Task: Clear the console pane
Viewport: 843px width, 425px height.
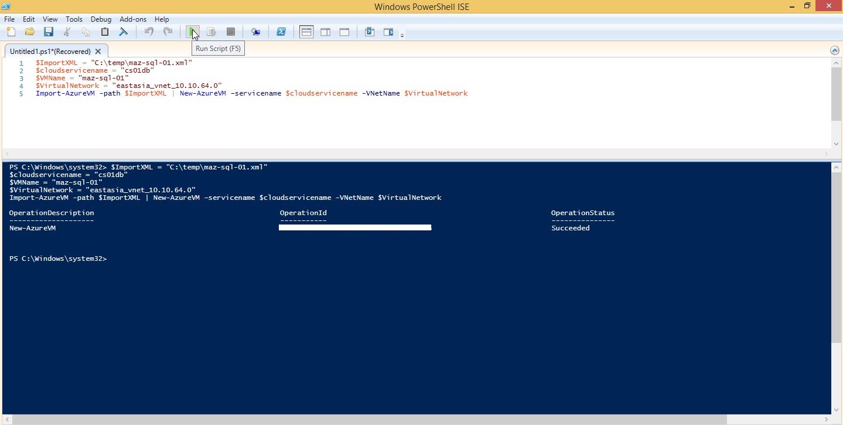Action: [x=124, y=32]
